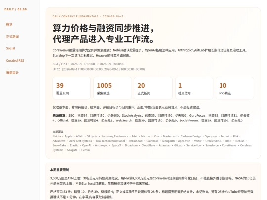267x200 pixels.
Task: Click Aehr Test Systems in coverage list
Action: (81, 141)
